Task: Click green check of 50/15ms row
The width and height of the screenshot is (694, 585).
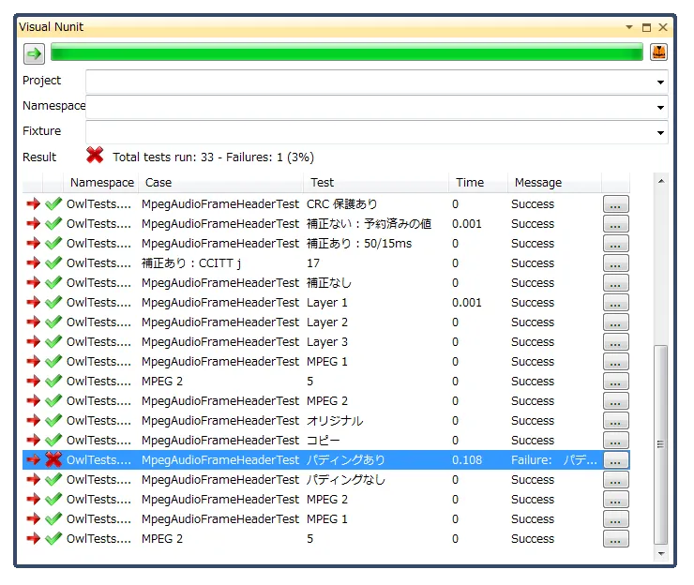Action: (x=53, y=244)
